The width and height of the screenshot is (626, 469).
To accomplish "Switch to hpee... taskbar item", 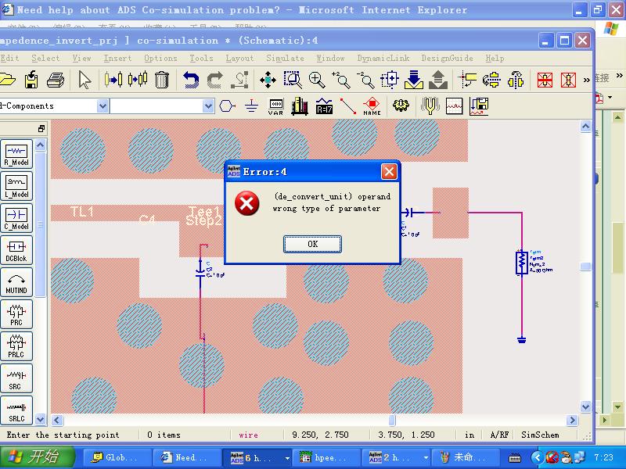I will click(x=326, y=457).
